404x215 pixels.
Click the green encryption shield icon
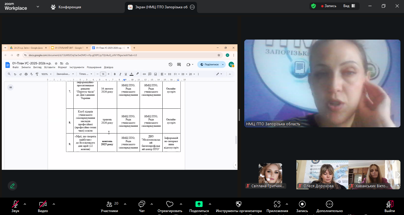[x=313, y=6]
